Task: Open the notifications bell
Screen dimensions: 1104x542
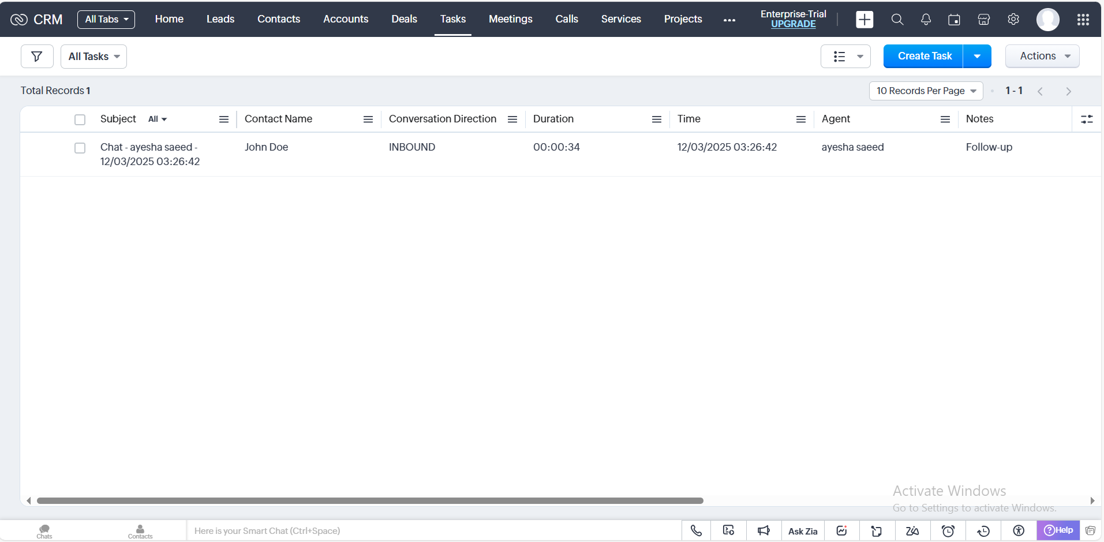Action: click(926, 20)
